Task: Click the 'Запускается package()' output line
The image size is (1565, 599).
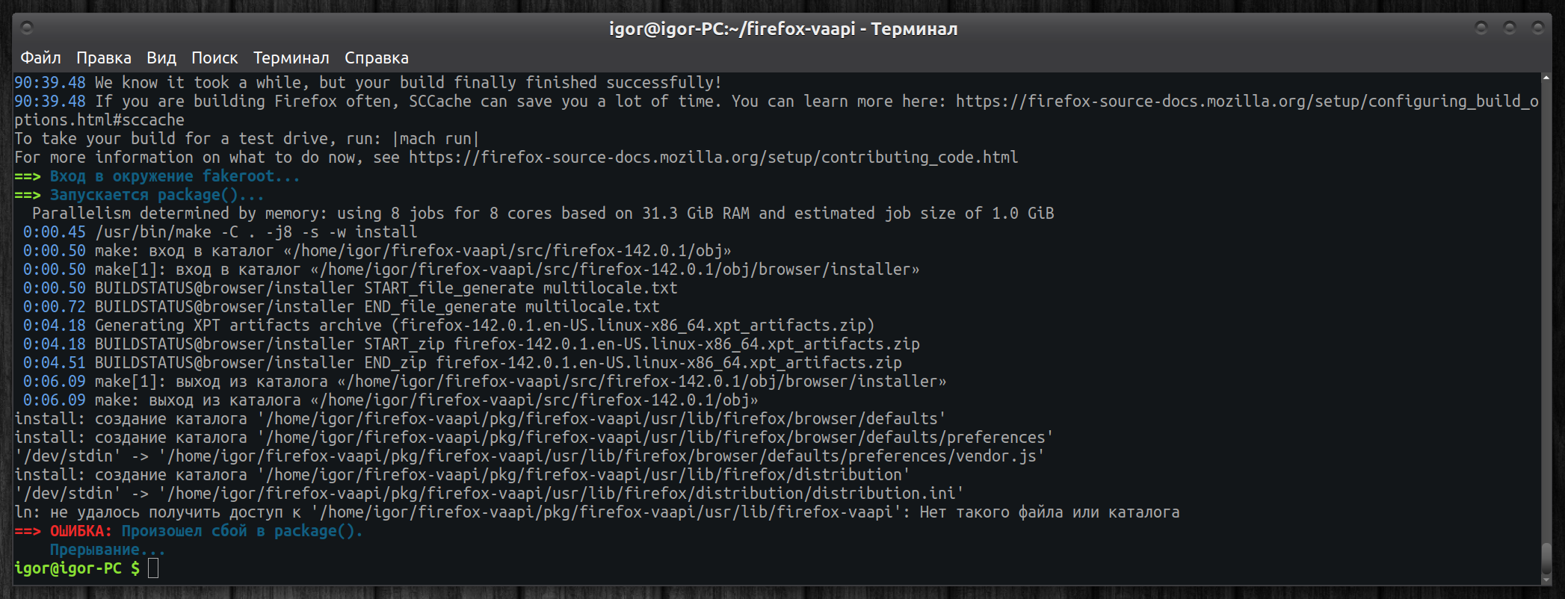Action: click(156, 195)
